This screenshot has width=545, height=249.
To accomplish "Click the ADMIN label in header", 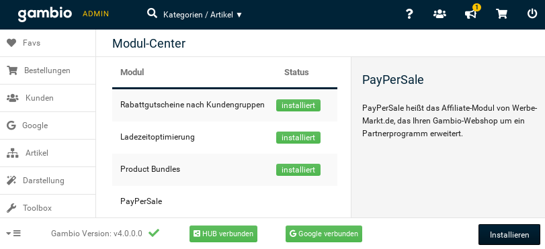I will tap(95, 14).
